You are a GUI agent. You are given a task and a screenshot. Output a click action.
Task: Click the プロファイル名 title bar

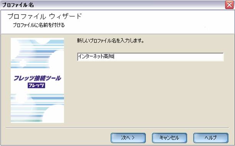tap(113, 5)
